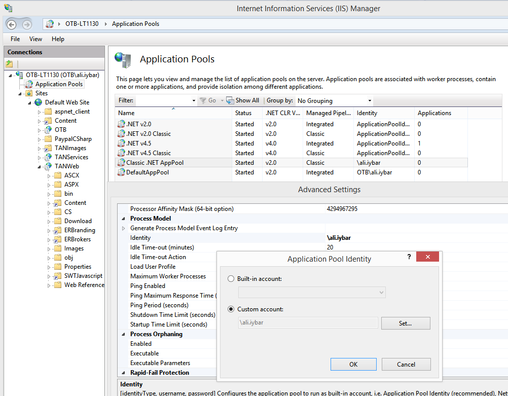
Task: Select Application Pools in Connections tree
Action: 59,84
